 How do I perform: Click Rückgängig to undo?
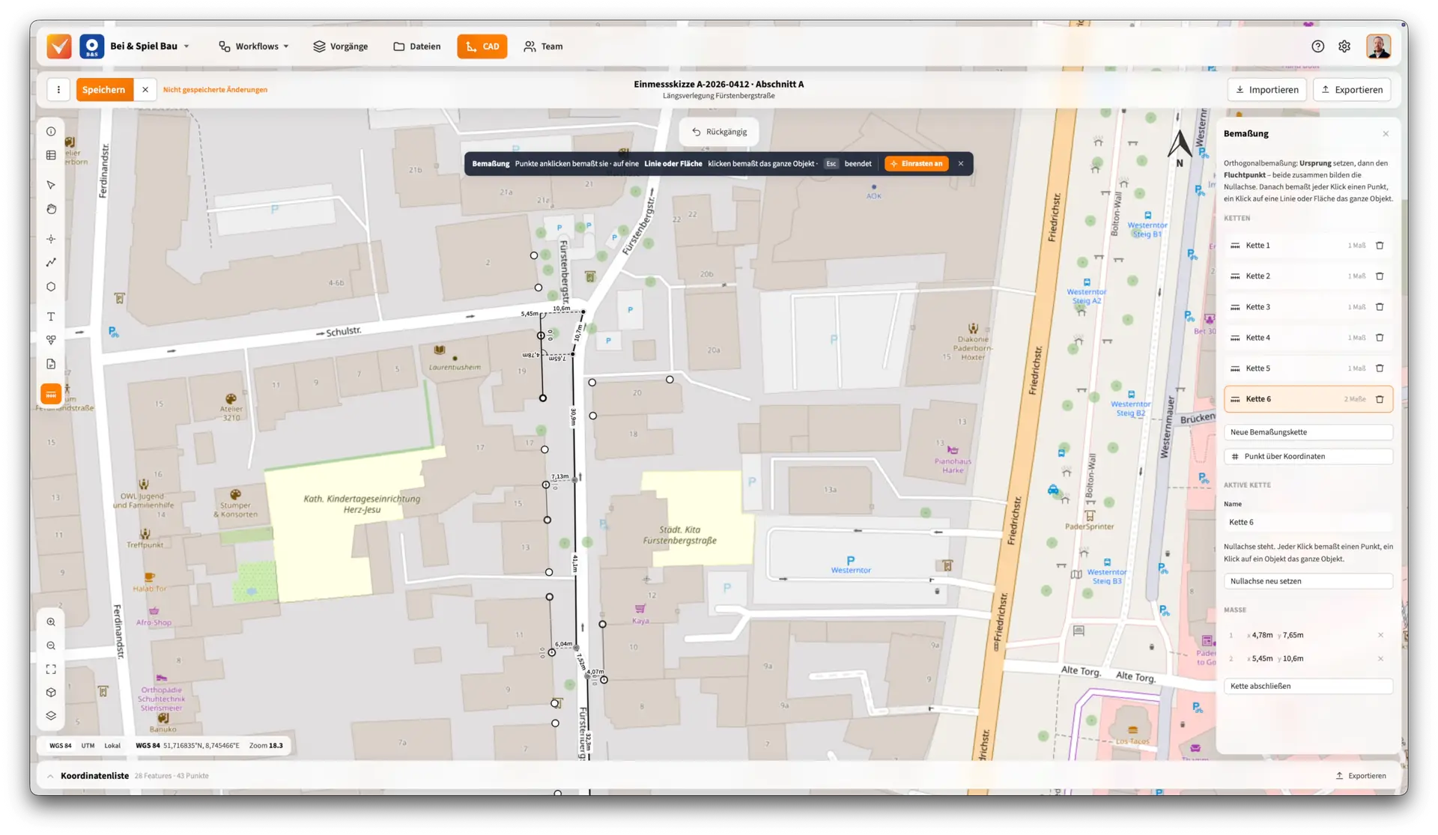pyautogui.click(x=719, y=132)
